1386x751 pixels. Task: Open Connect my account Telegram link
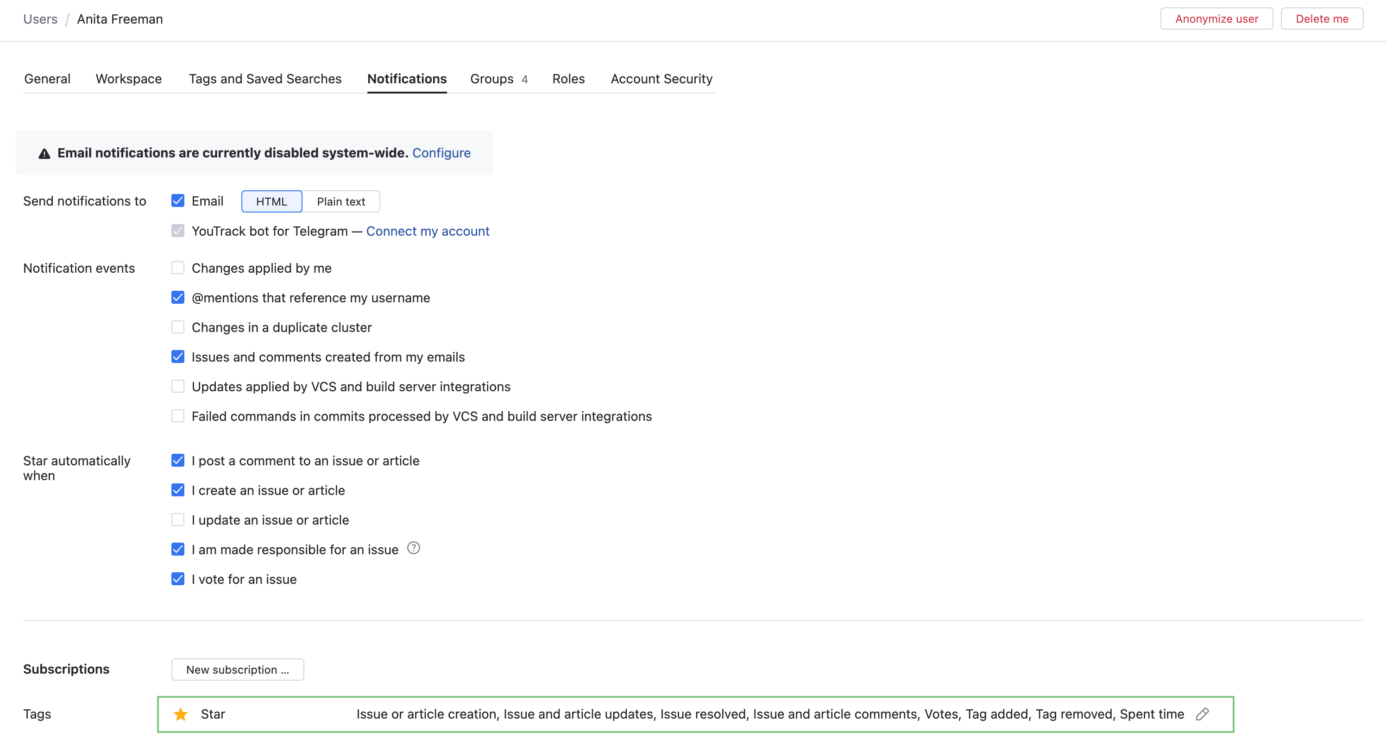(428, 231)
